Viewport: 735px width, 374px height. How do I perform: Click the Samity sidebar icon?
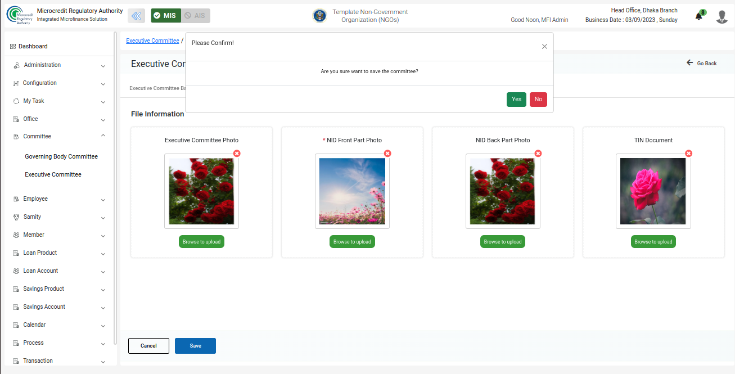(16, 217)
